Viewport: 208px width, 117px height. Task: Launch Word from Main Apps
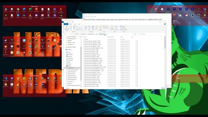point(24,10)
